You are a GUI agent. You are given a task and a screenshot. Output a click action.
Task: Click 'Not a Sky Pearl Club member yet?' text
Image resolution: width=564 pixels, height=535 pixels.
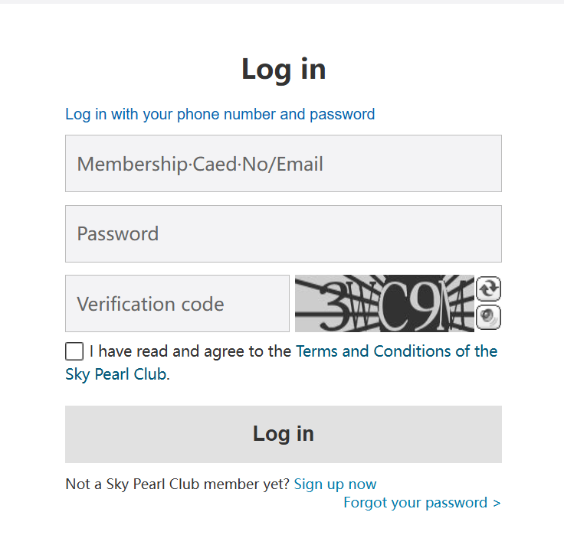tap(178, 484)
